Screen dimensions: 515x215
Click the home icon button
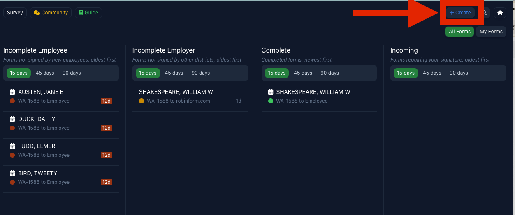tap(500, 13)
